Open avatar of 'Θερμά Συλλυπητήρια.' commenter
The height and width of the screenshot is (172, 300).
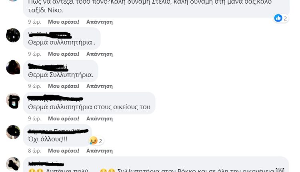[x=13, y=67]
